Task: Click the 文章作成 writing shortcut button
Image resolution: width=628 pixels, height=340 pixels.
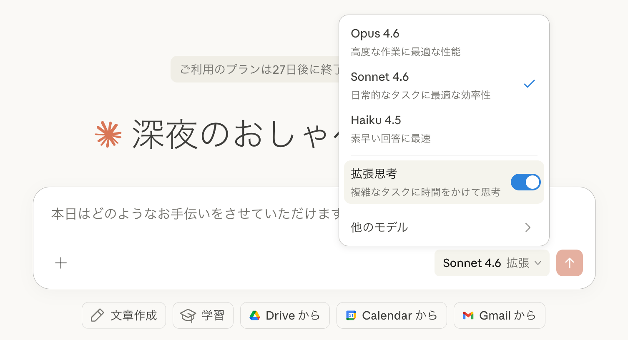Action: pyautogui.click(x=123, y=315)
